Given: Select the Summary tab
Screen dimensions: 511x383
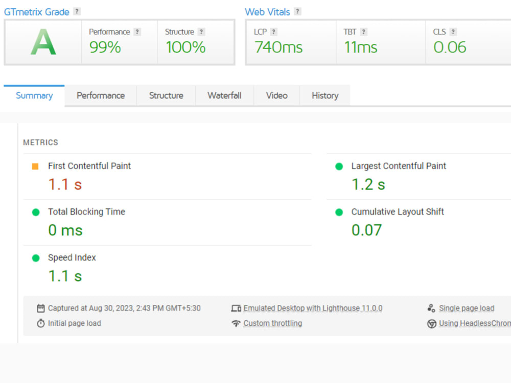Looking at the screenshot, I should pyautogui.click(x=34, y=95).
